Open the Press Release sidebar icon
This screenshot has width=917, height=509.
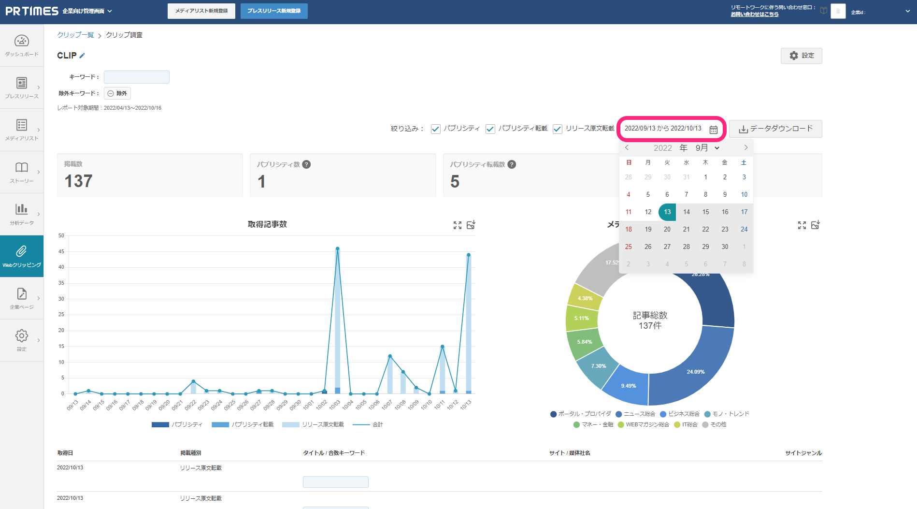(x=22, y=83)
